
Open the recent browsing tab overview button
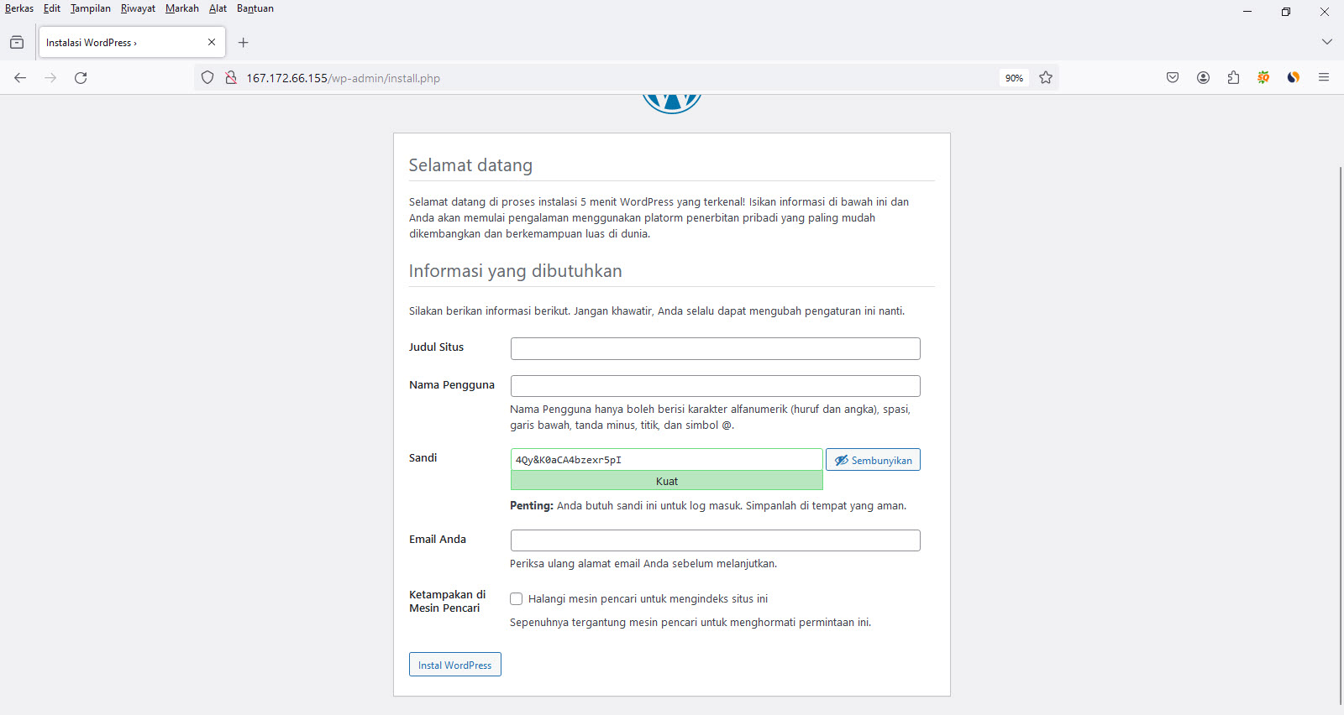(x=17, y=42)
